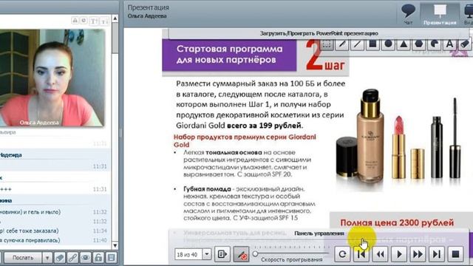Screen dimensions: 473x266
Task: Adjust the playback speed slider handle
Action: click(x=256, y=254)
